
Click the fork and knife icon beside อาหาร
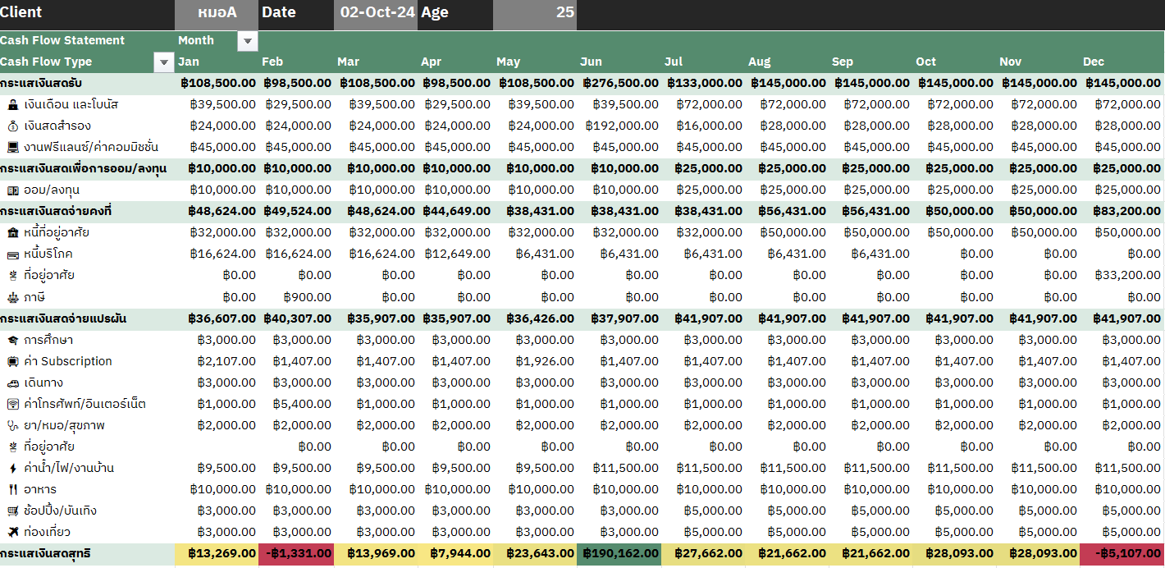12,489
